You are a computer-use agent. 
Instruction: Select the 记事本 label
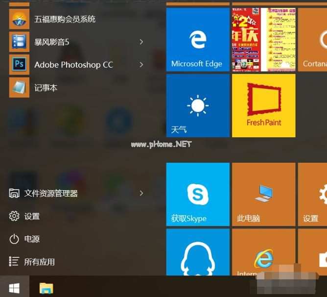[x=46, y=88]
